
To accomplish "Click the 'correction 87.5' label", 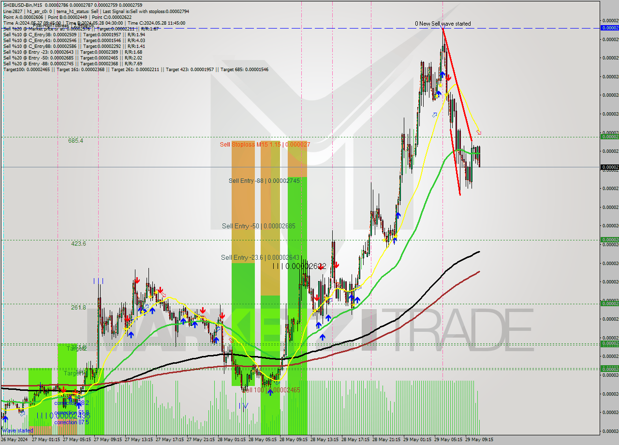I will pyautogui.click(x=72, y=422).
